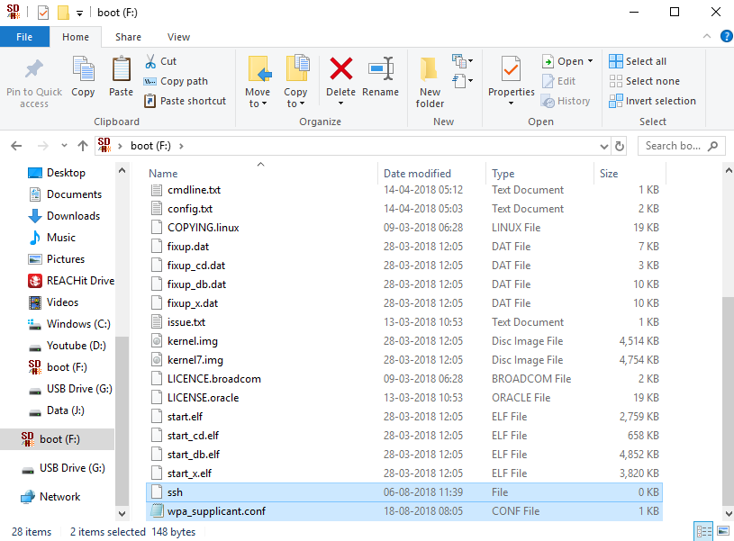This screenshot has width=734, height=541.
Task: Click History in the Open group
Action: pyautogui.click(x=566, y=101)
